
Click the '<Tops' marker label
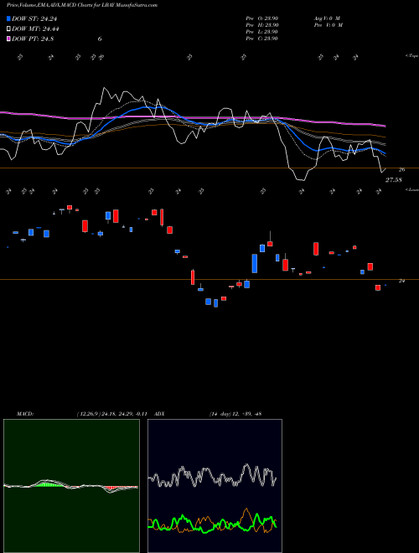[x=412, y=56]
